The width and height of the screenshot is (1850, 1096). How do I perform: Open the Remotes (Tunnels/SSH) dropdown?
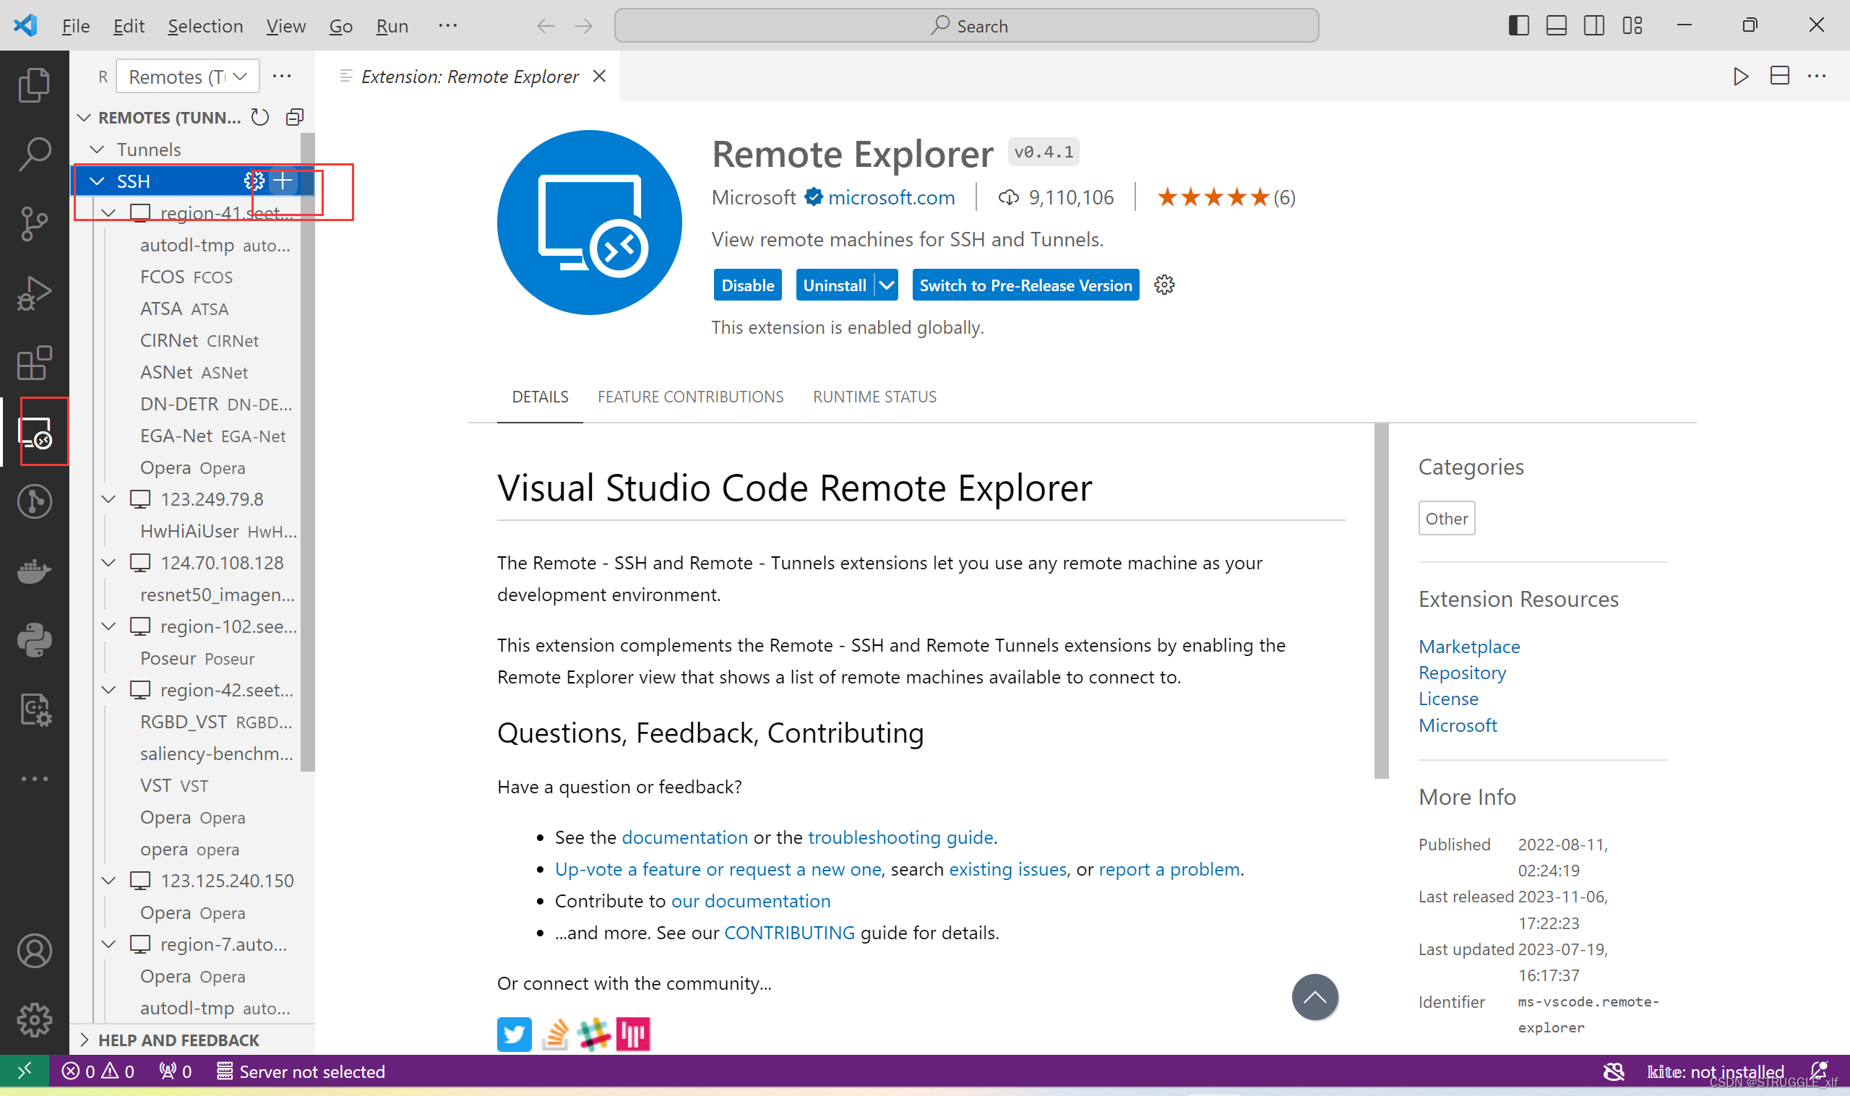187,77
